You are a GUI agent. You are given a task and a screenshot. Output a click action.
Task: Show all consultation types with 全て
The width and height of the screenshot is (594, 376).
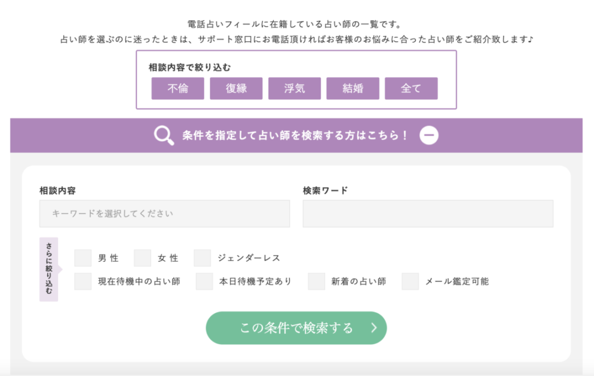[x=411, y=89]
